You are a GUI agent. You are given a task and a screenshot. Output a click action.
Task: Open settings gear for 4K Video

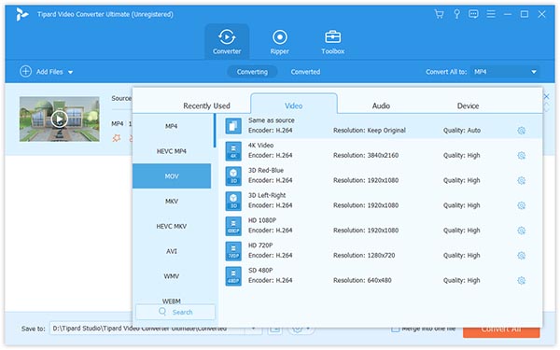522,155
